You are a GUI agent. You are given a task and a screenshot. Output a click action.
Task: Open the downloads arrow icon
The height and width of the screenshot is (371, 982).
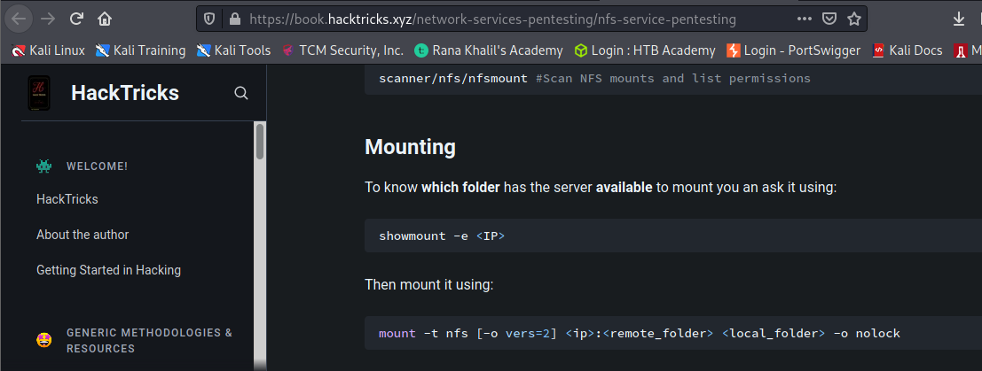pyautogui.click(x=959, y=19)
